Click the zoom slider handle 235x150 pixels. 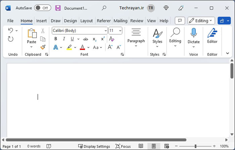click(x=195, y=146)
